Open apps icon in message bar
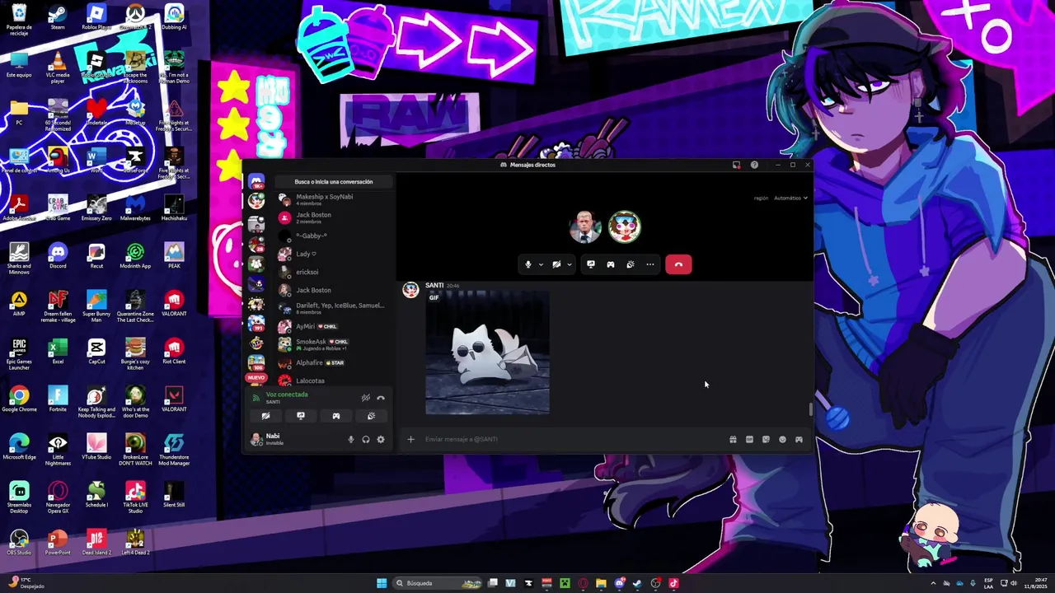 click(799, 439)
